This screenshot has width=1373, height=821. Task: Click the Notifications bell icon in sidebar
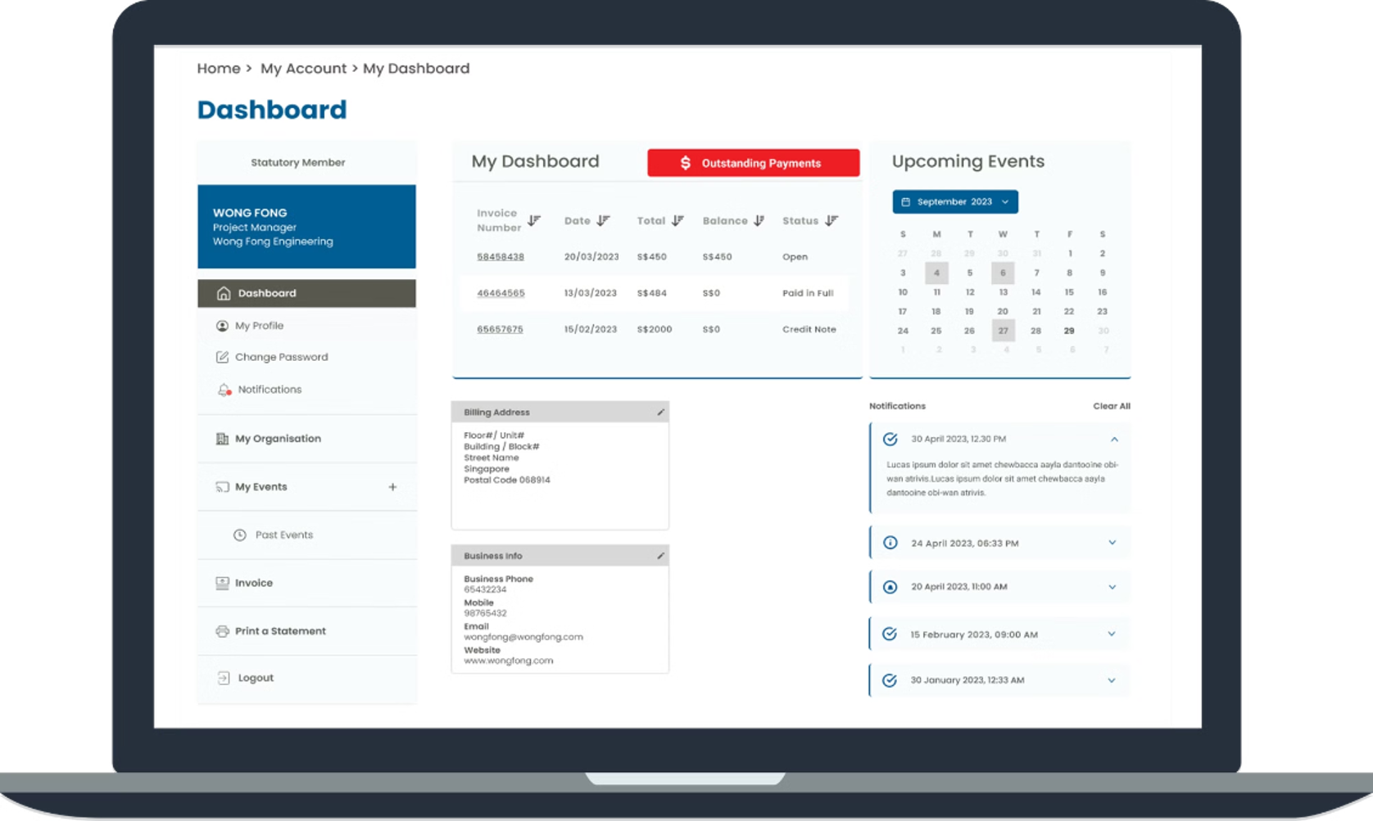(224, 390)
